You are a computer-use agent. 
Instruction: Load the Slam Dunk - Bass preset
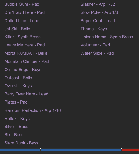click(21, 143)
